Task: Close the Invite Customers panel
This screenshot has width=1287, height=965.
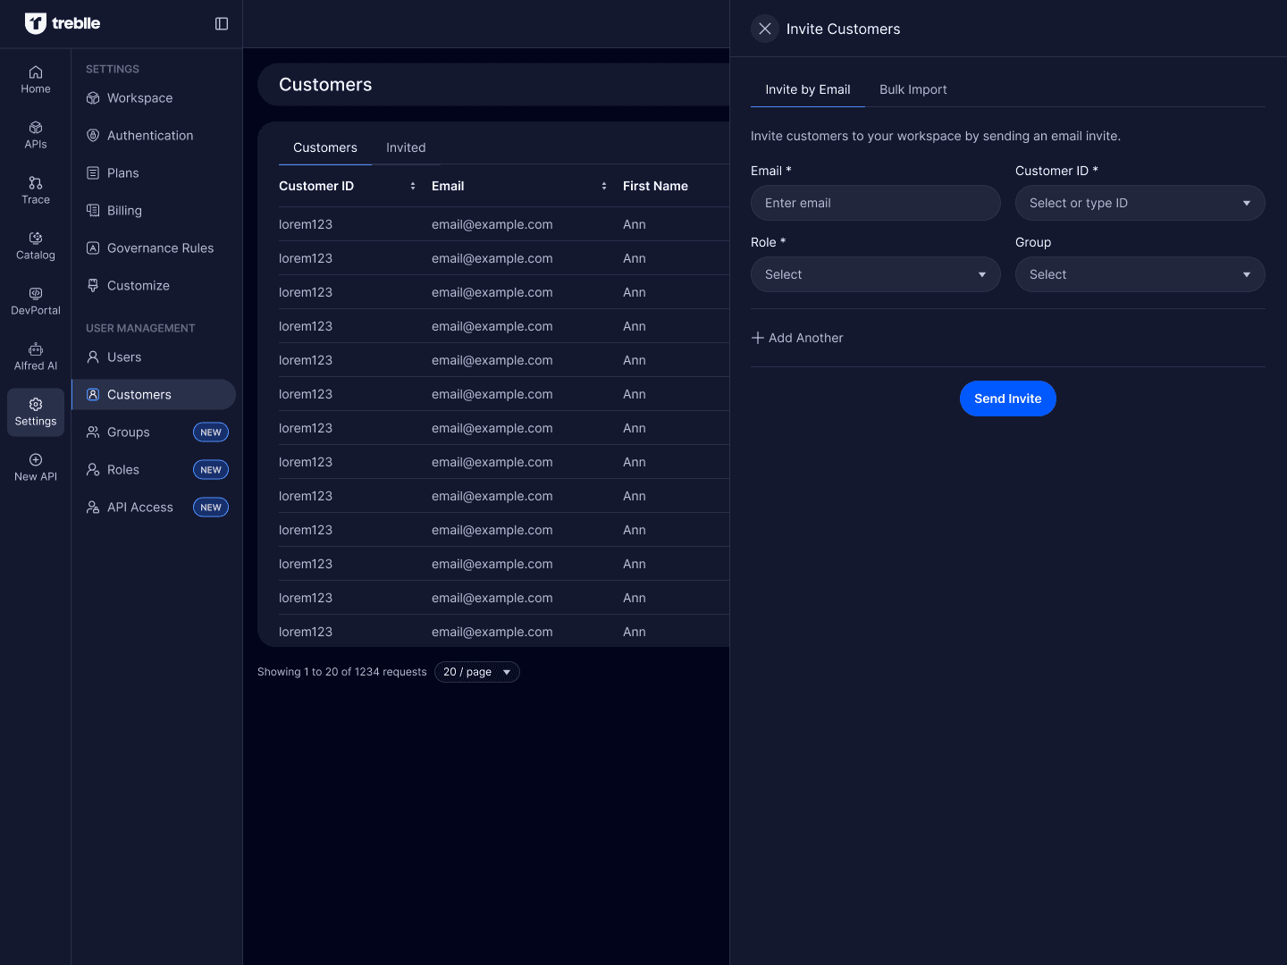Action: 765,29
